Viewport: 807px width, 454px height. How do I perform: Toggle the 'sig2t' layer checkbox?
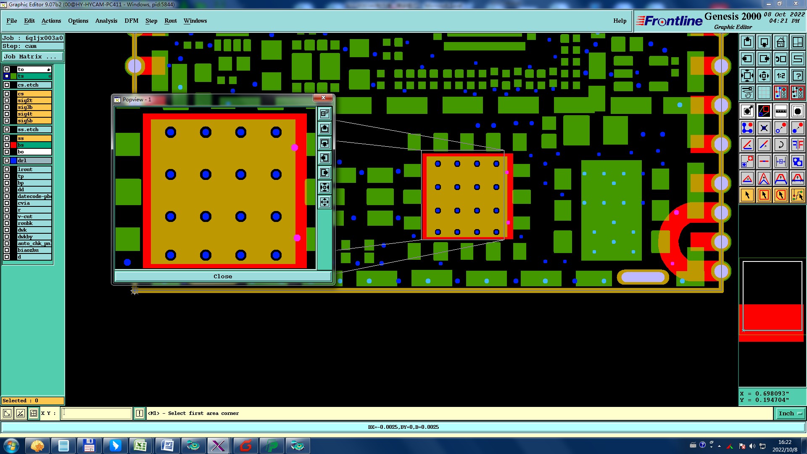[7, 100]
